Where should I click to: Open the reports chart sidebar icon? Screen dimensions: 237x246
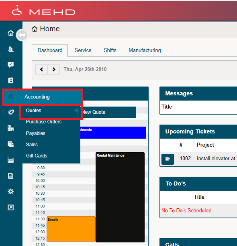point(11,160)
